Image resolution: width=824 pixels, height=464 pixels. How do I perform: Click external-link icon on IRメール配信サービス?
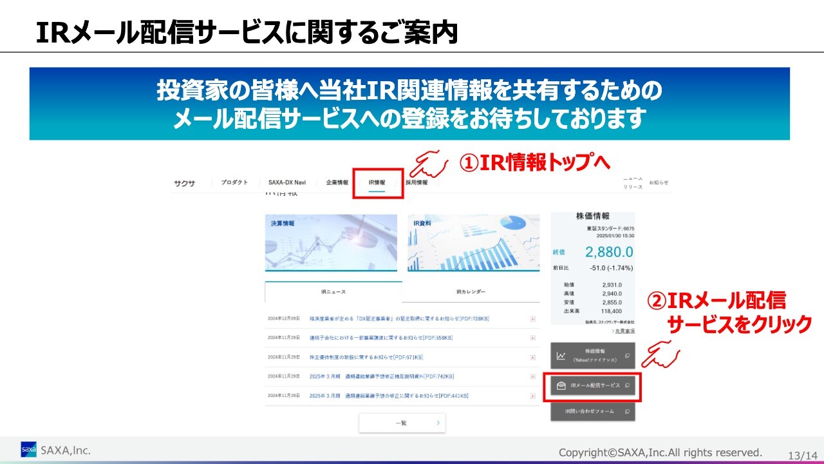pyautogui.click(x=628, y=385)
